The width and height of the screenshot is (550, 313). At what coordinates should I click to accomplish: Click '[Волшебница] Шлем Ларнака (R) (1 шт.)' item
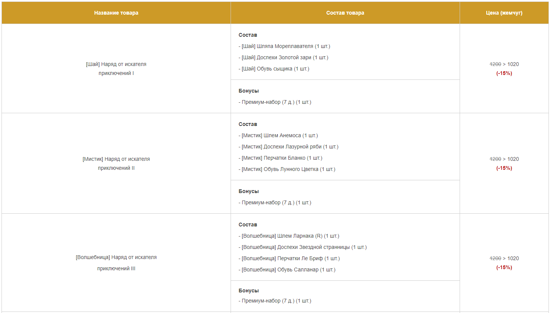[289, 236]
